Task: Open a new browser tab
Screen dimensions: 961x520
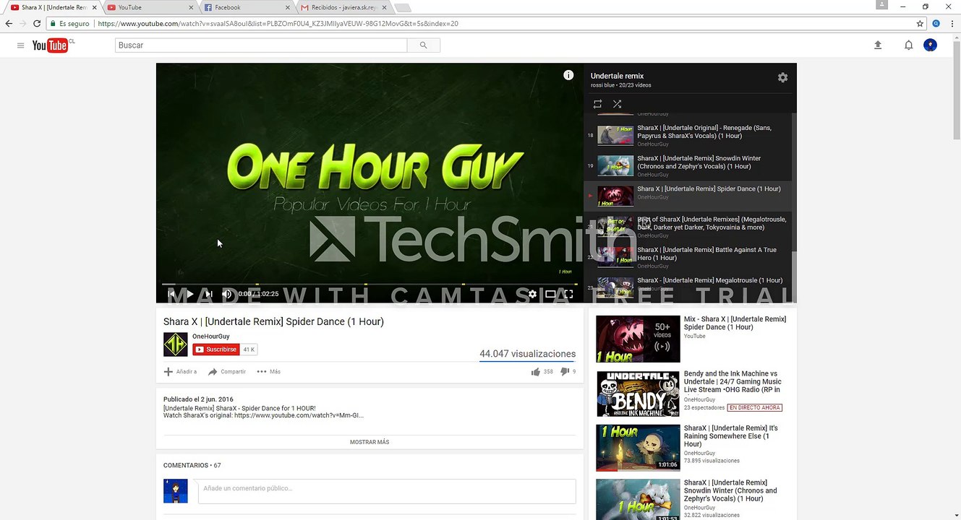Action: tap(403, 8)
